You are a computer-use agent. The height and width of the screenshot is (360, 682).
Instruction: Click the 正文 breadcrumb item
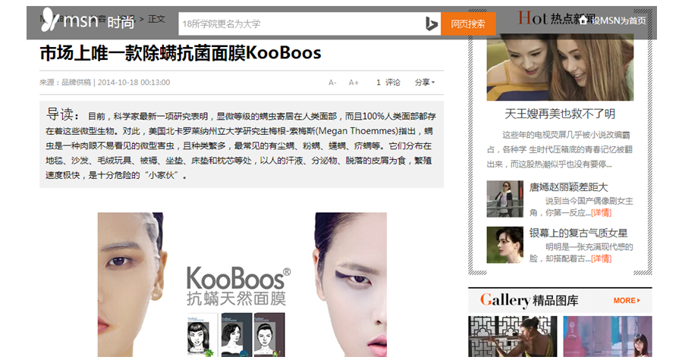pyautogui.click(x=156, y=19)
